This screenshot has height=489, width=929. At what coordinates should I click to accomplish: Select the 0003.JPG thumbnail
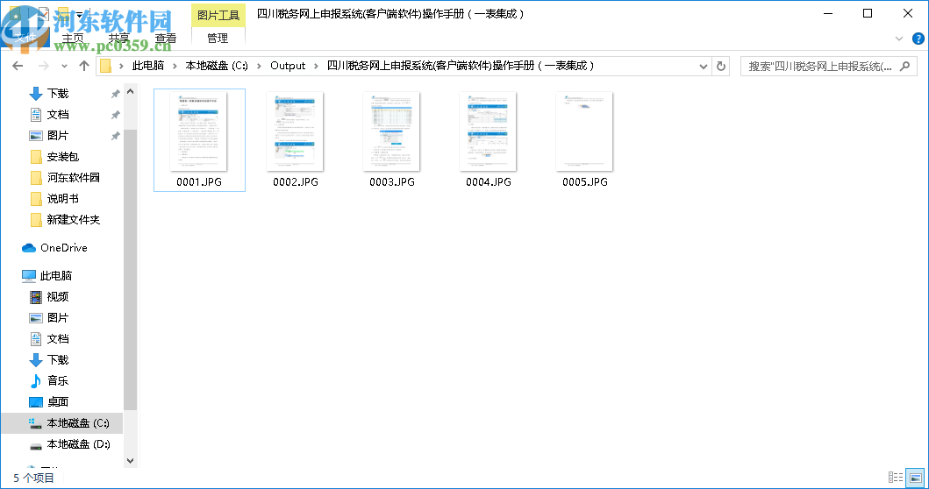coord(391,131)
